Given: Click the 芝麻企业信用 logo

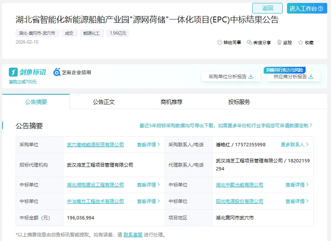Looking at the screenshot, I should [72, 72].
